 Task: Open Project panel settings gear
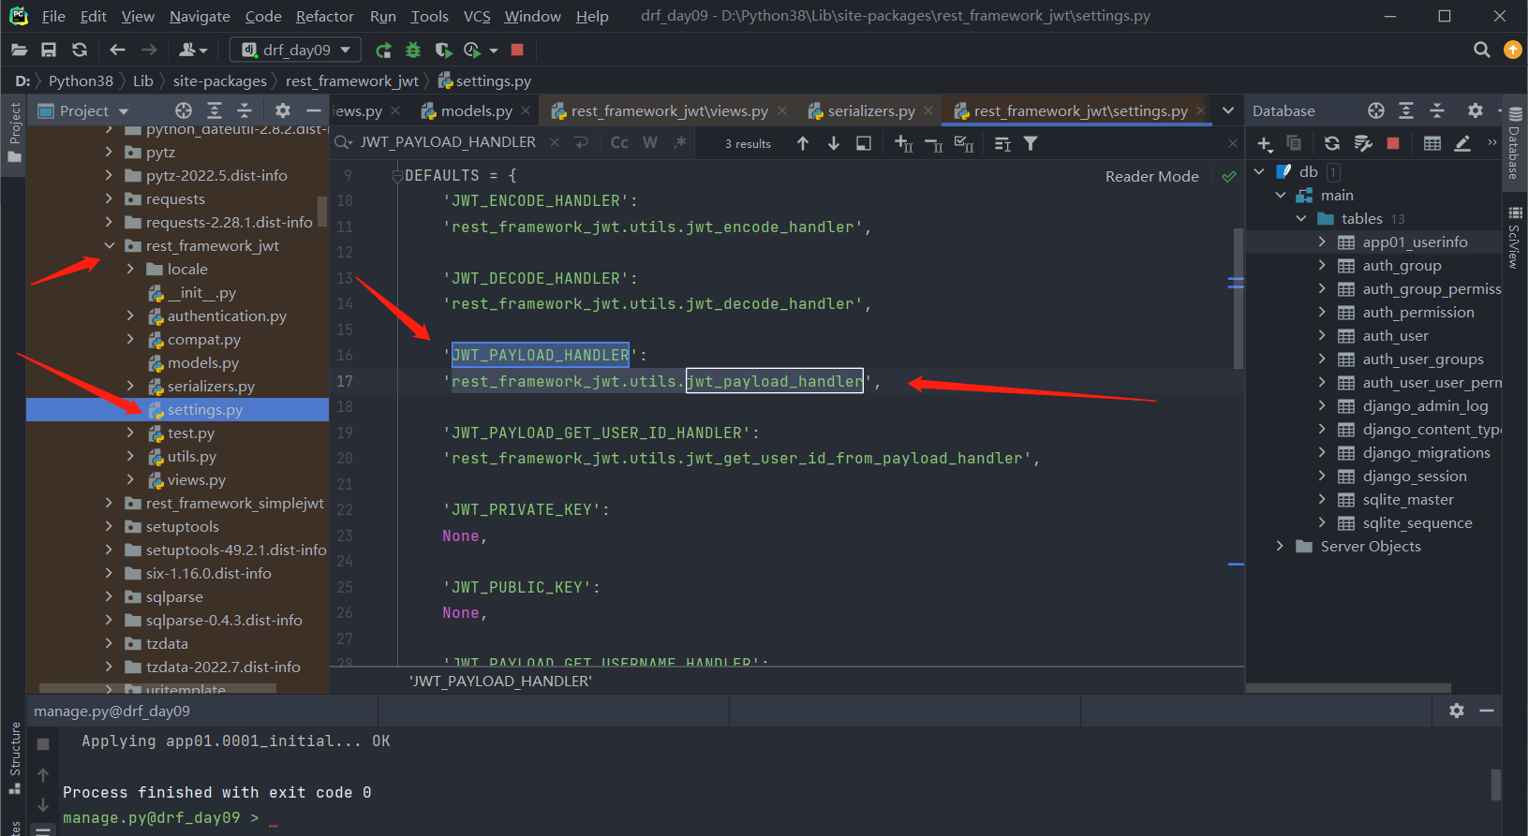[x=283, y=110]
